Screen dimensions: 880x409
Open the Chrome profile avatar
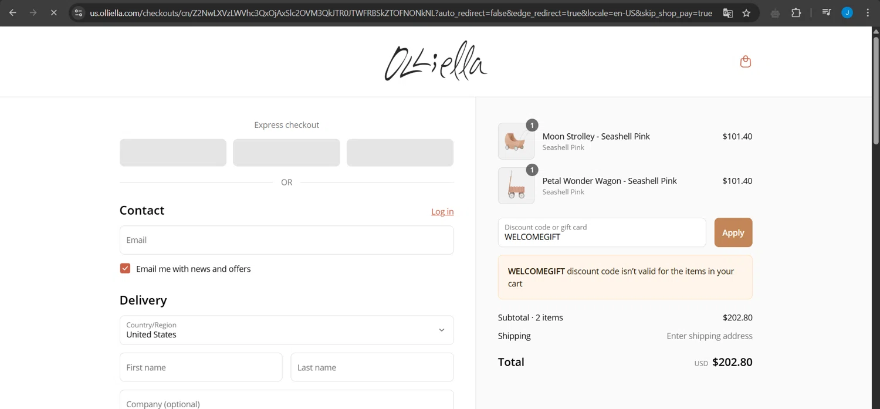[x=847, y=12]
